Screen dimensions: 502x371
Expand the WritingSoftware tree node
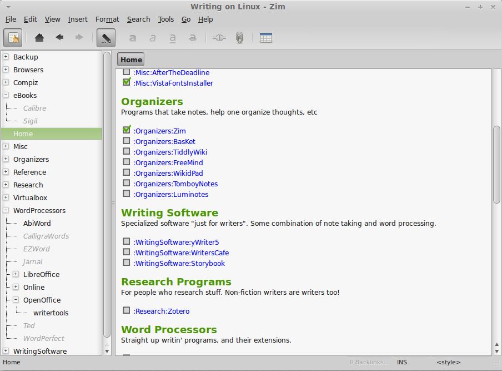coord(6,351)
